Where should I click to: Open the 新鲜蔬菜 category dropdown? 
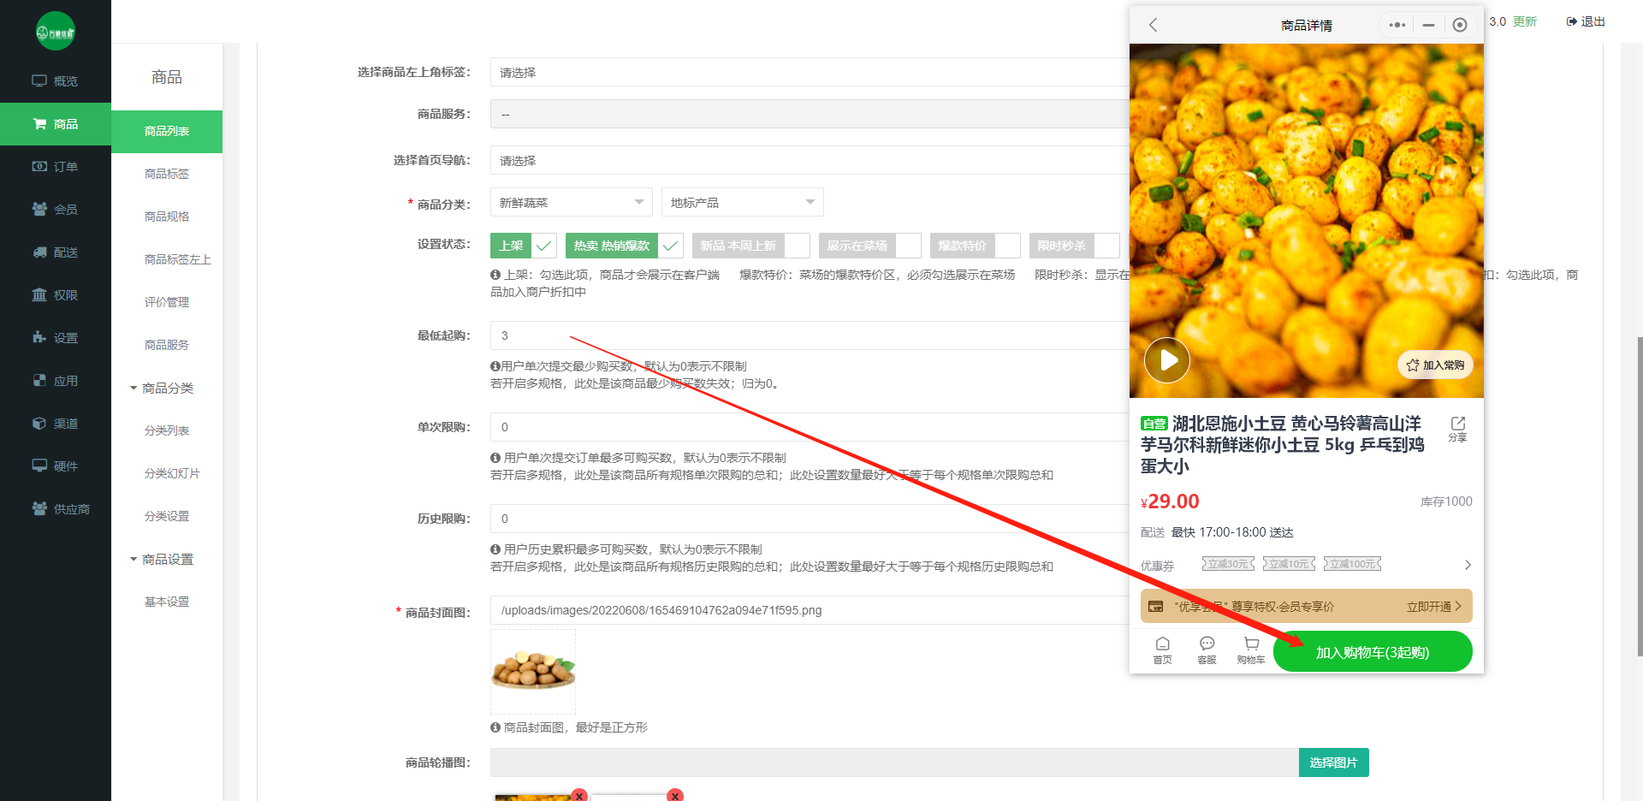(x=571, y=203)
